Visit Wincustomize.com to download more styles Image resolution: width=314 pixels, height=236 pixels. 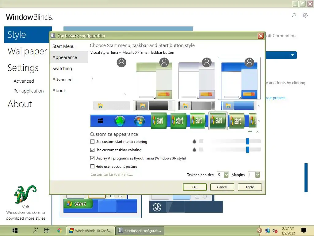26,213
